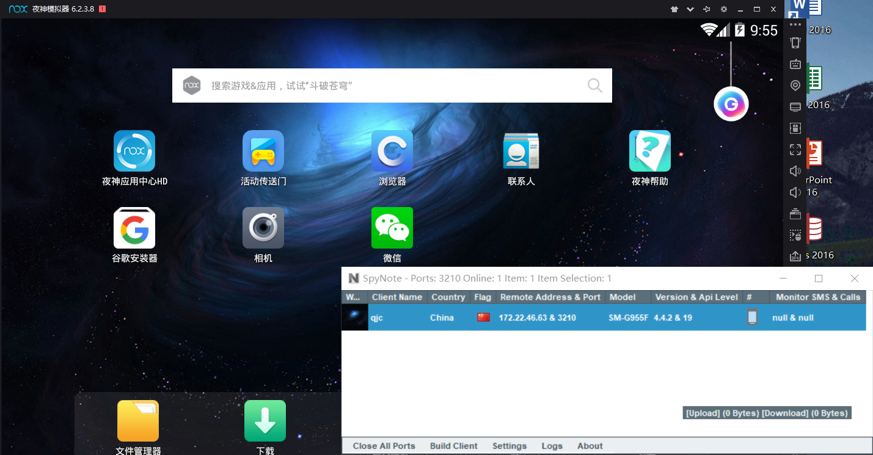Open the Logs menu in SpyNote
This screenshot has height=455, width=873.
tap(552, 446)
